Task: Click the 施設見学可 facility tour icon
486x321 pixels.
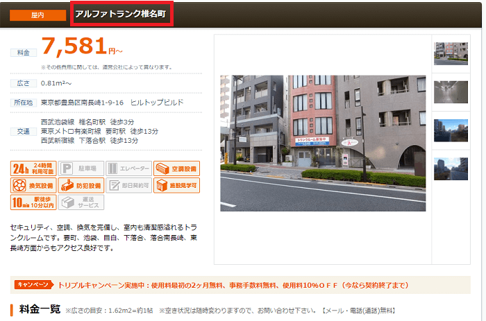Action: pyautogui.click(x=176, y=185)
